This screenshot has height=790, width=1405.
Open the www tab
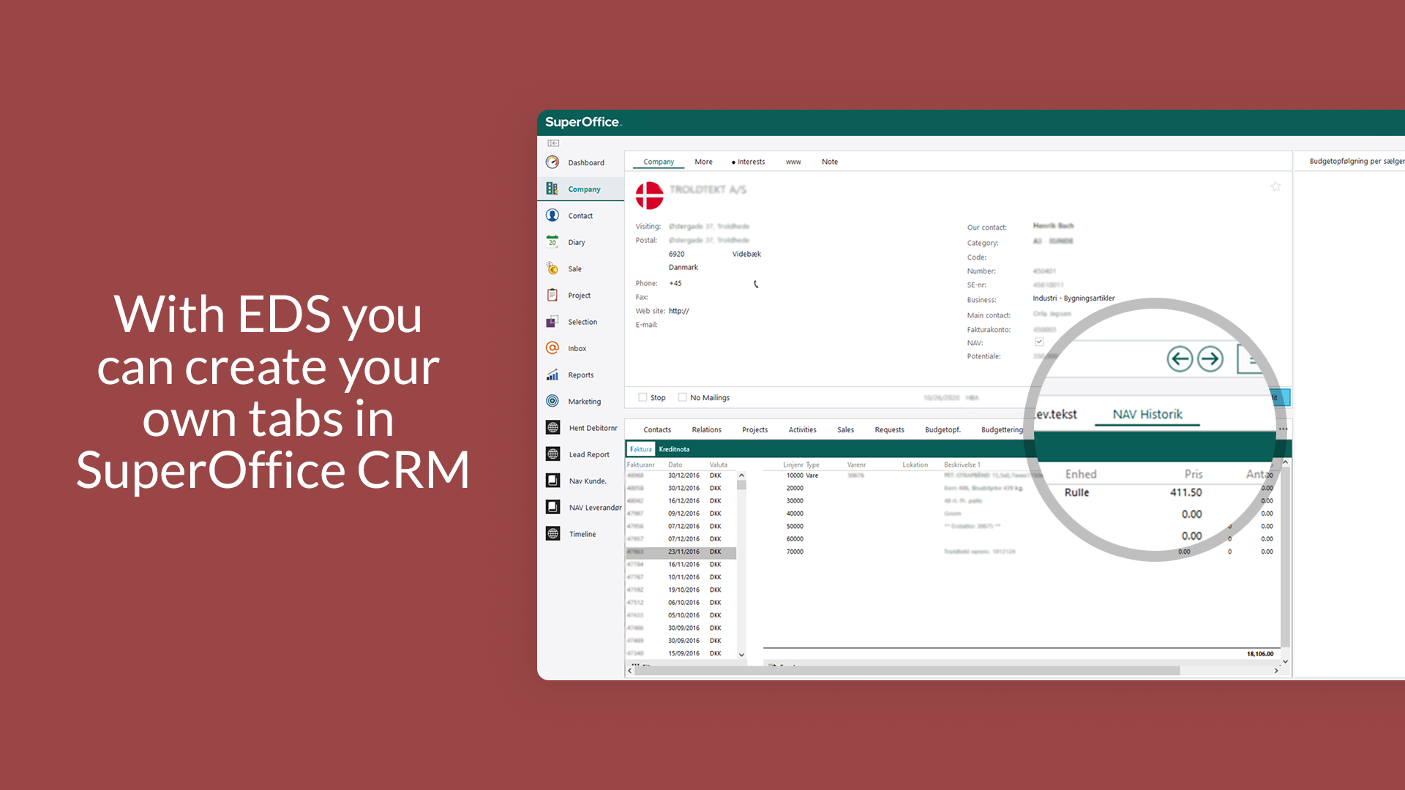coord(793,162)
